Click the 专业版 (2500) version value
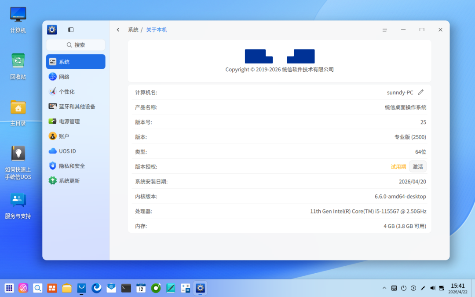 [x=410, y=137]
